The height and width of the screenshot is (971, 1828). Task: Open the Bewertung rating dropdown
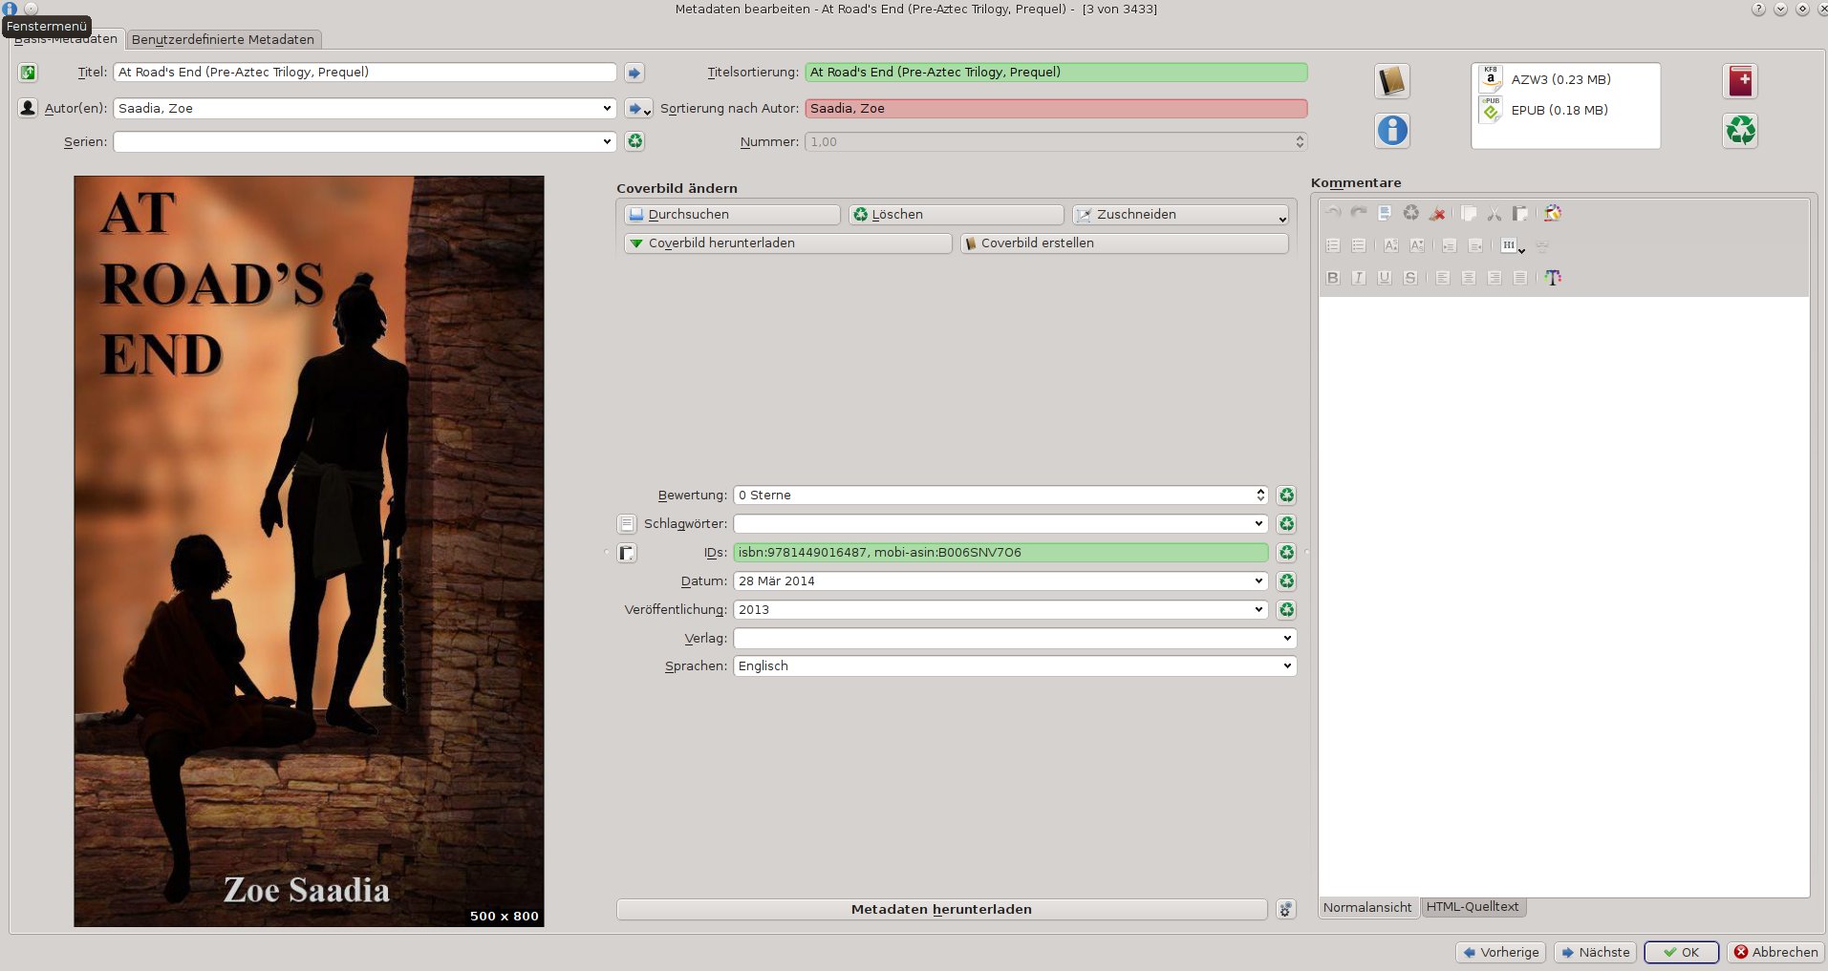click(1260, 496)
